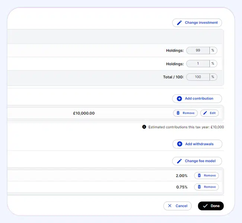Cancel the dialog changes
The height and width of the screenshot is (223, 242).
pos(178,206)
